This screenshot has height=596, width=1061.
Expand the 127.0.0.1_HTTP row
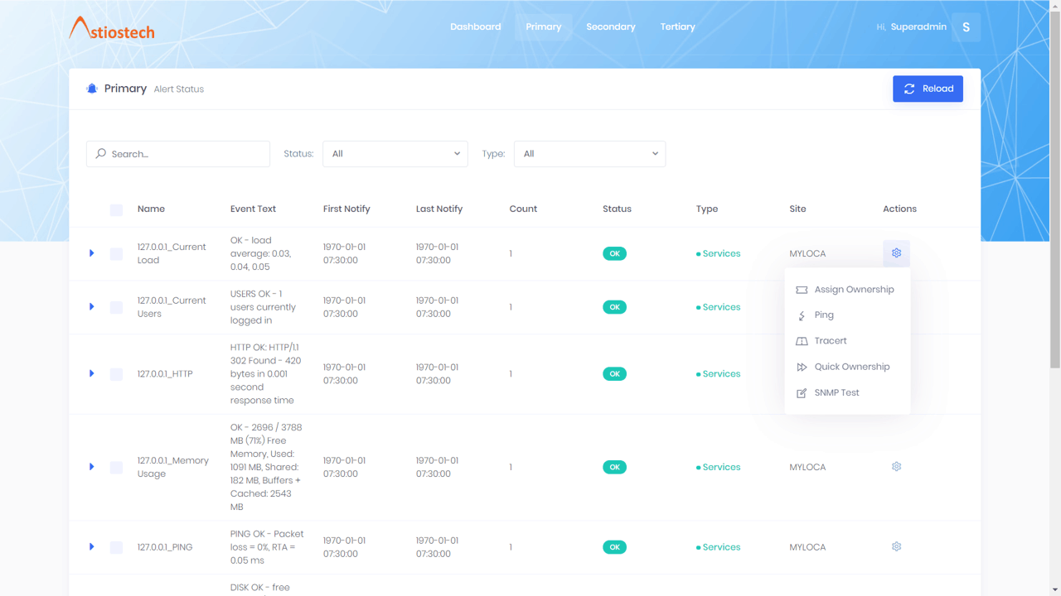point(92,373)
